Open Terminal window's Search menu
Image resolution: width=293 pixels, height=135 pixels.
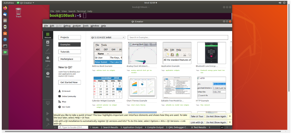click(x=72, y=11)
